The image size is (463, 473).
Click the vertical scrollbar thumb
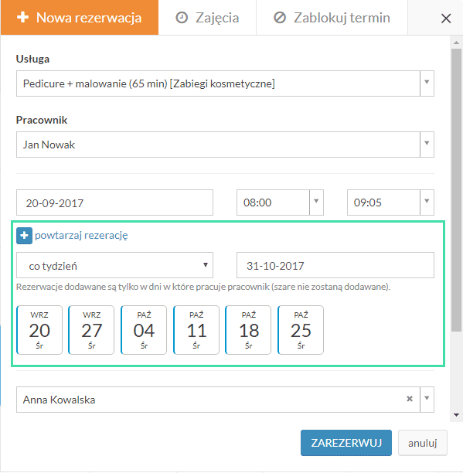[x=456, y=190]
